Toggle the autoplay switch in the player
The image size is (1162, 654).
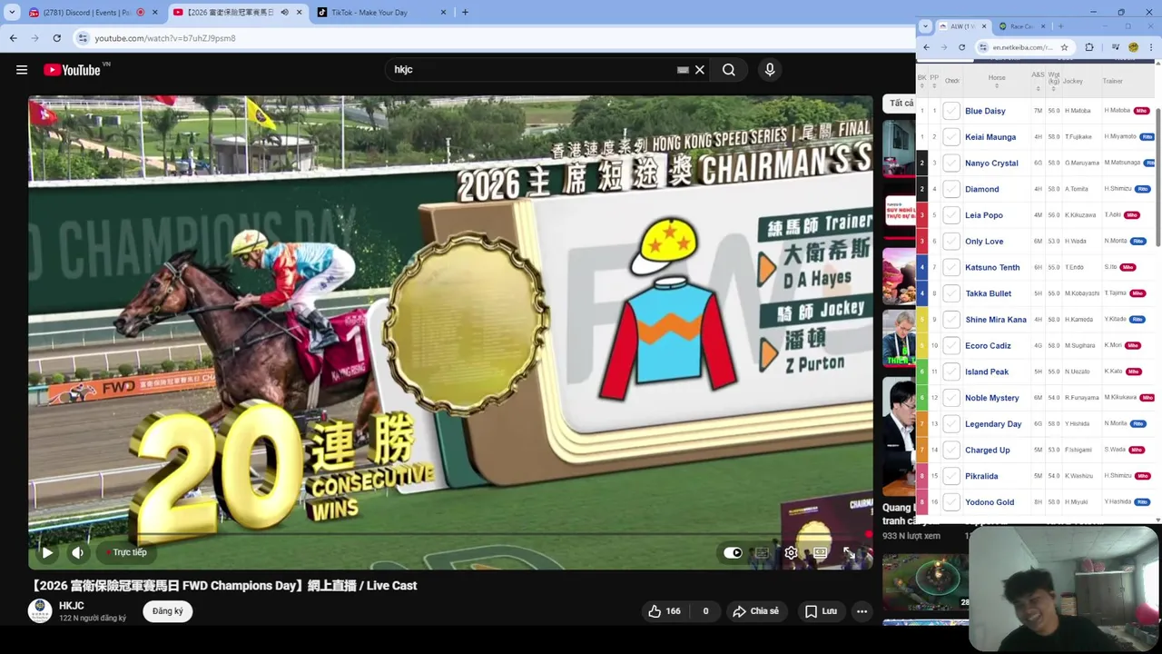coord(733,552)
